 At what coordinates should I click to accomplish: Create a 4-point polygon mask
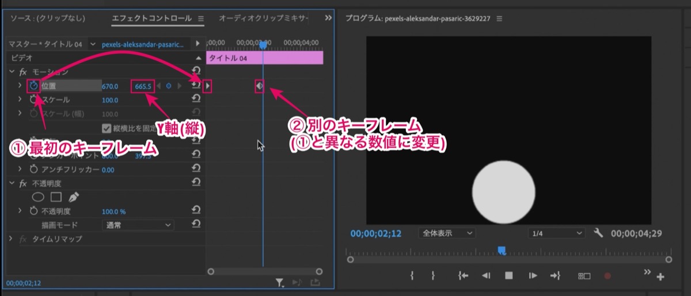coord(56,197)
